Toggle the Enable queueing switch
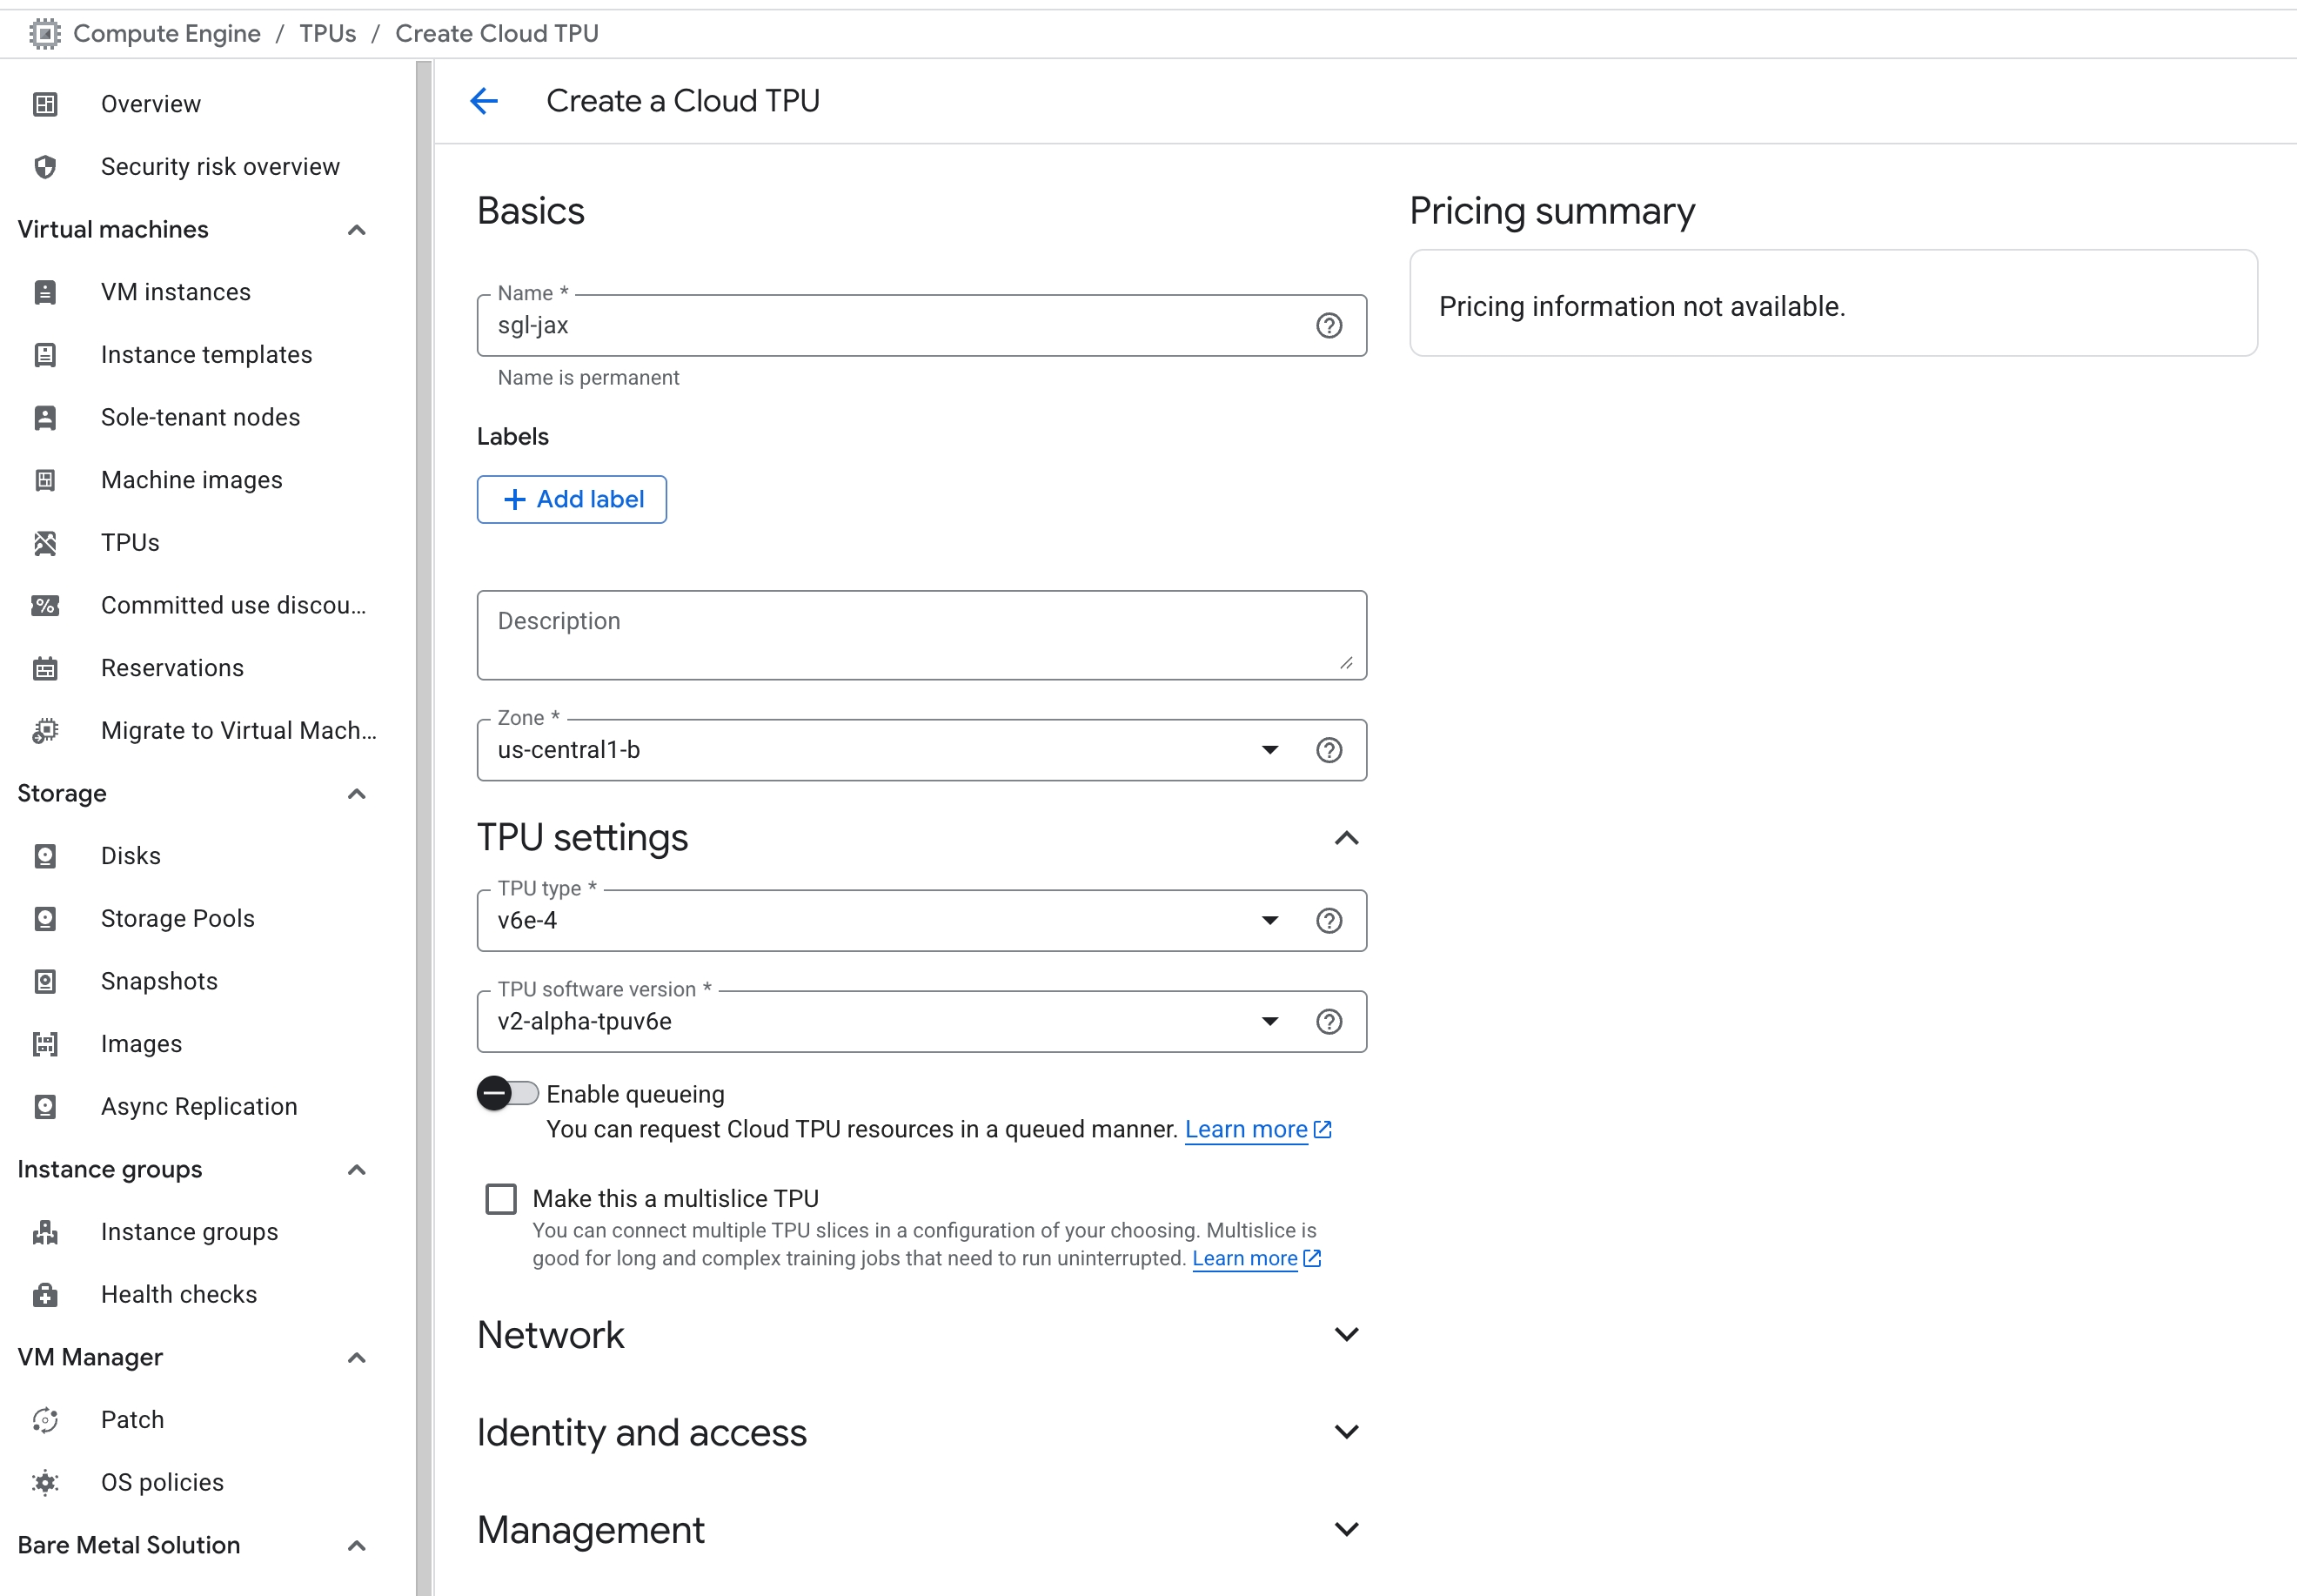This screenshot has width=2297, height=1596. (x=506, y=1093)
